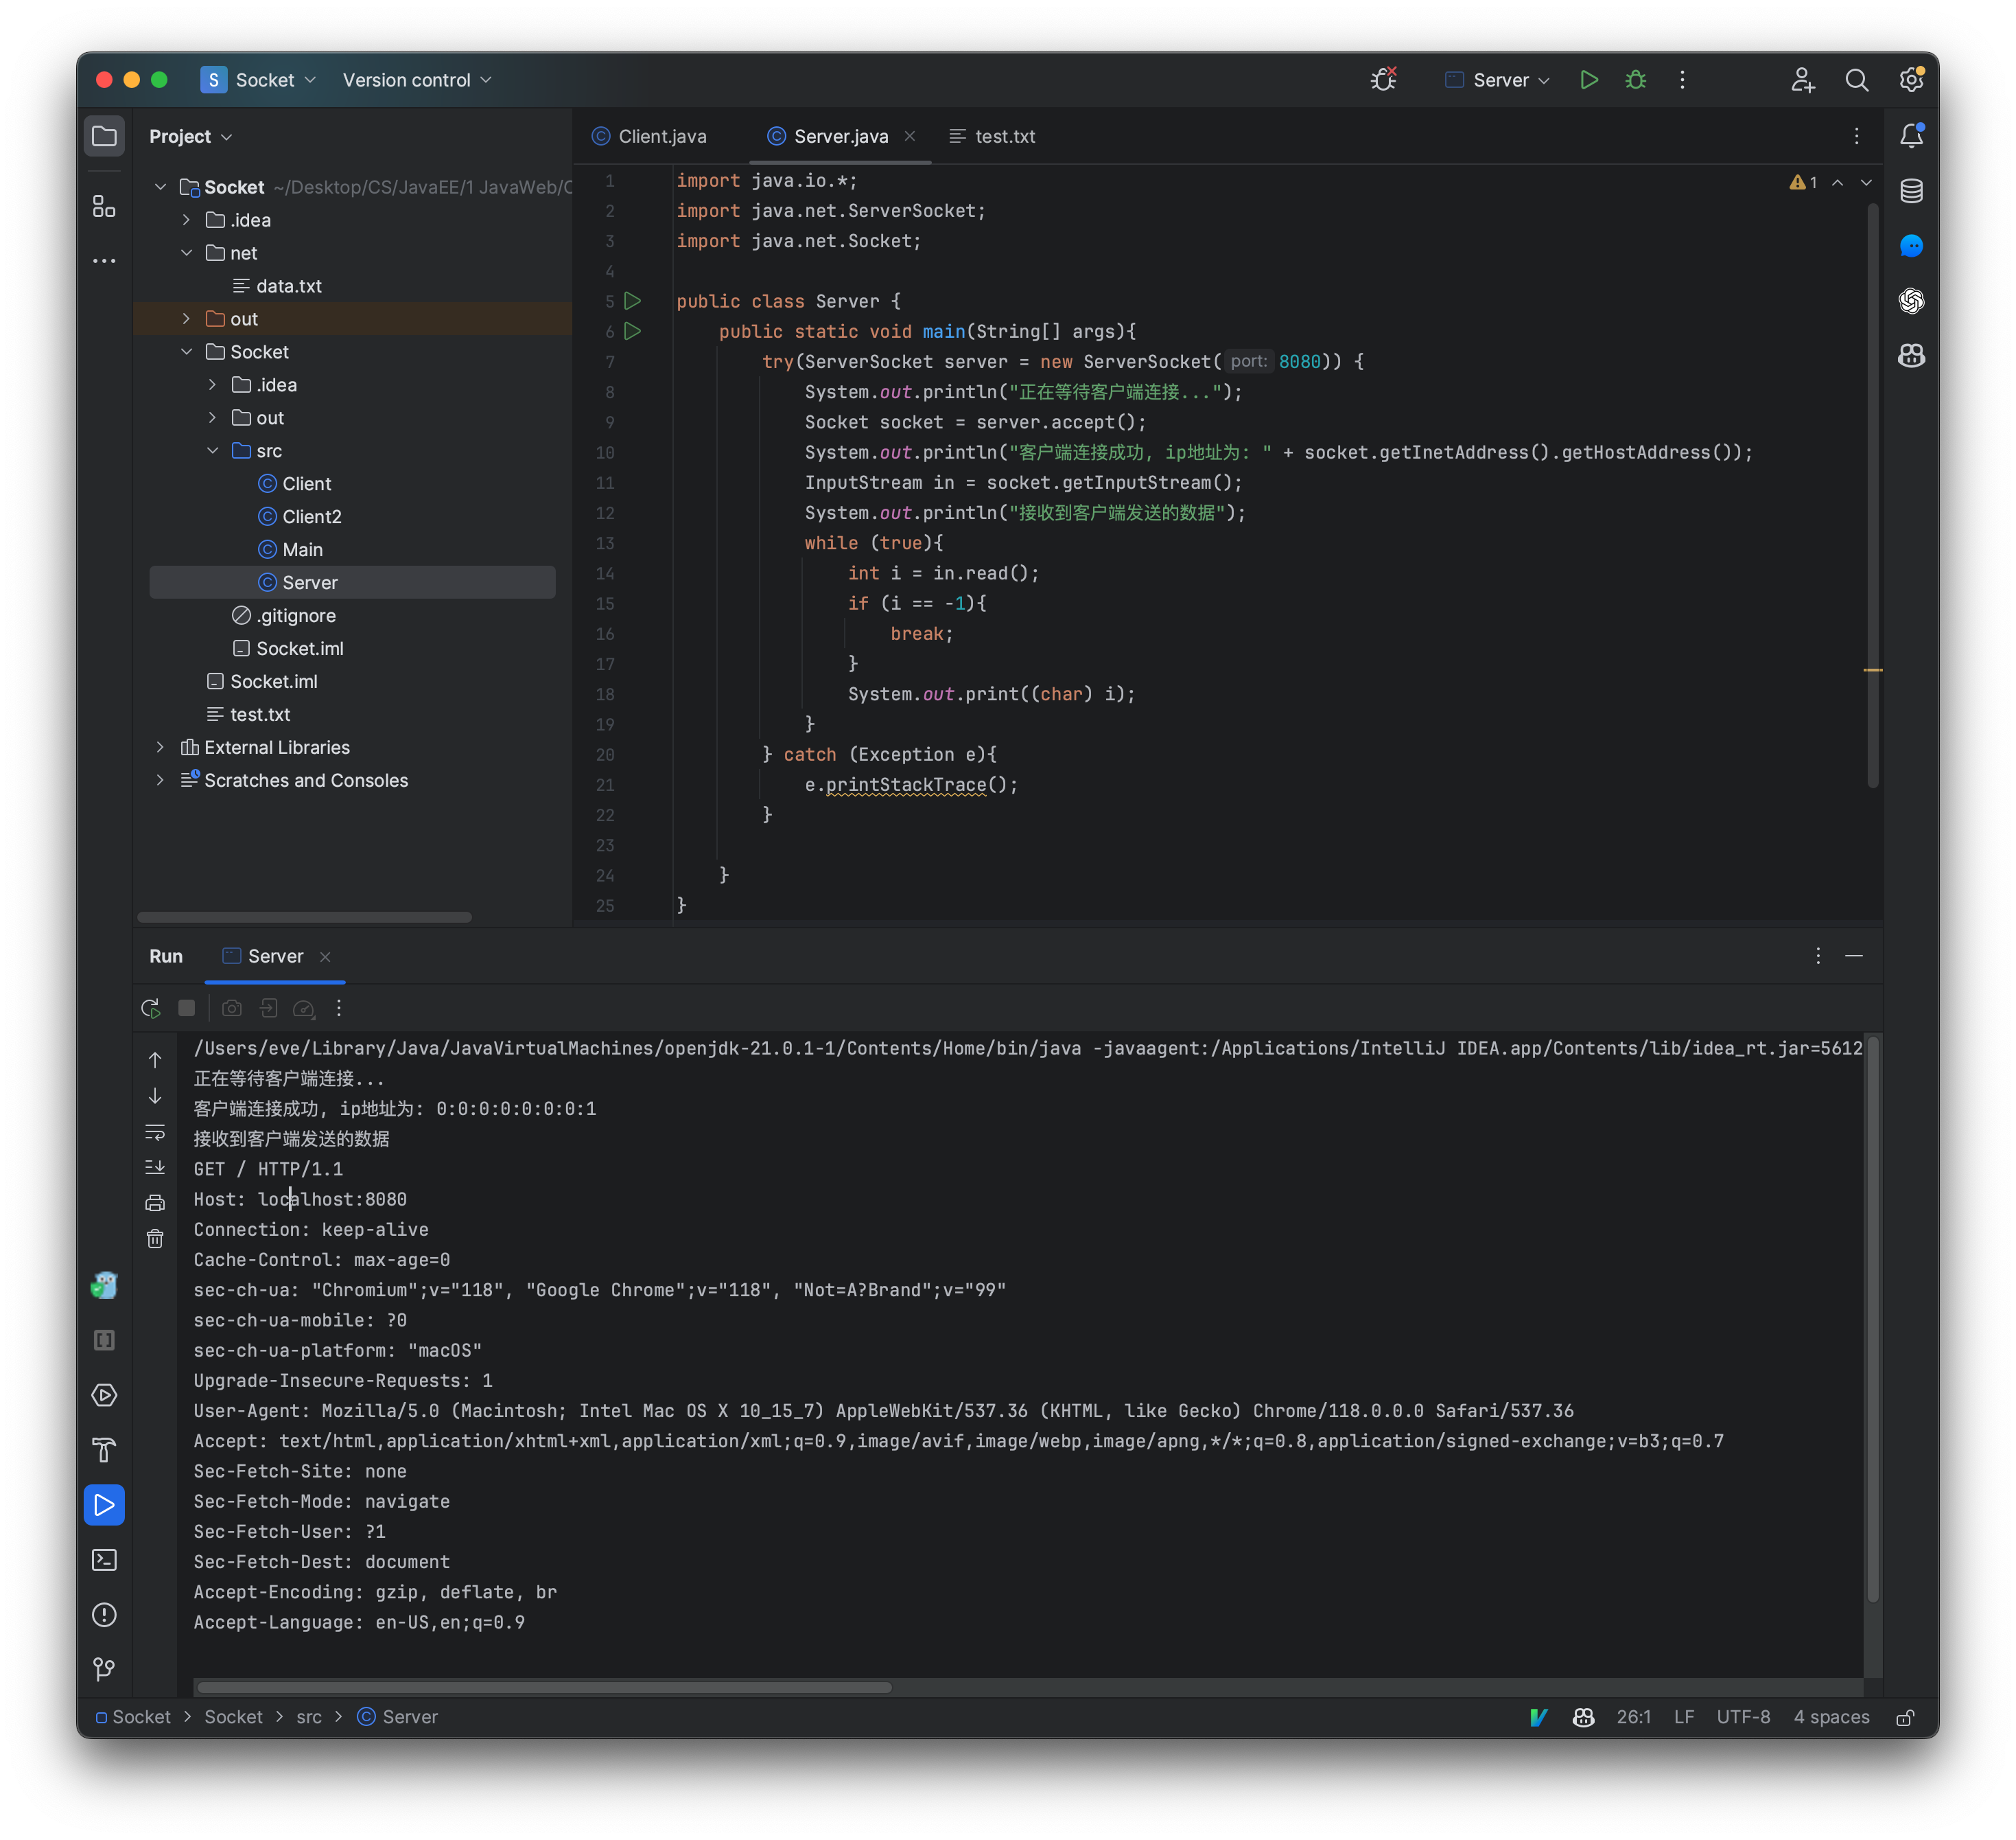Start debugging with the bug icon

[1635, 80]
